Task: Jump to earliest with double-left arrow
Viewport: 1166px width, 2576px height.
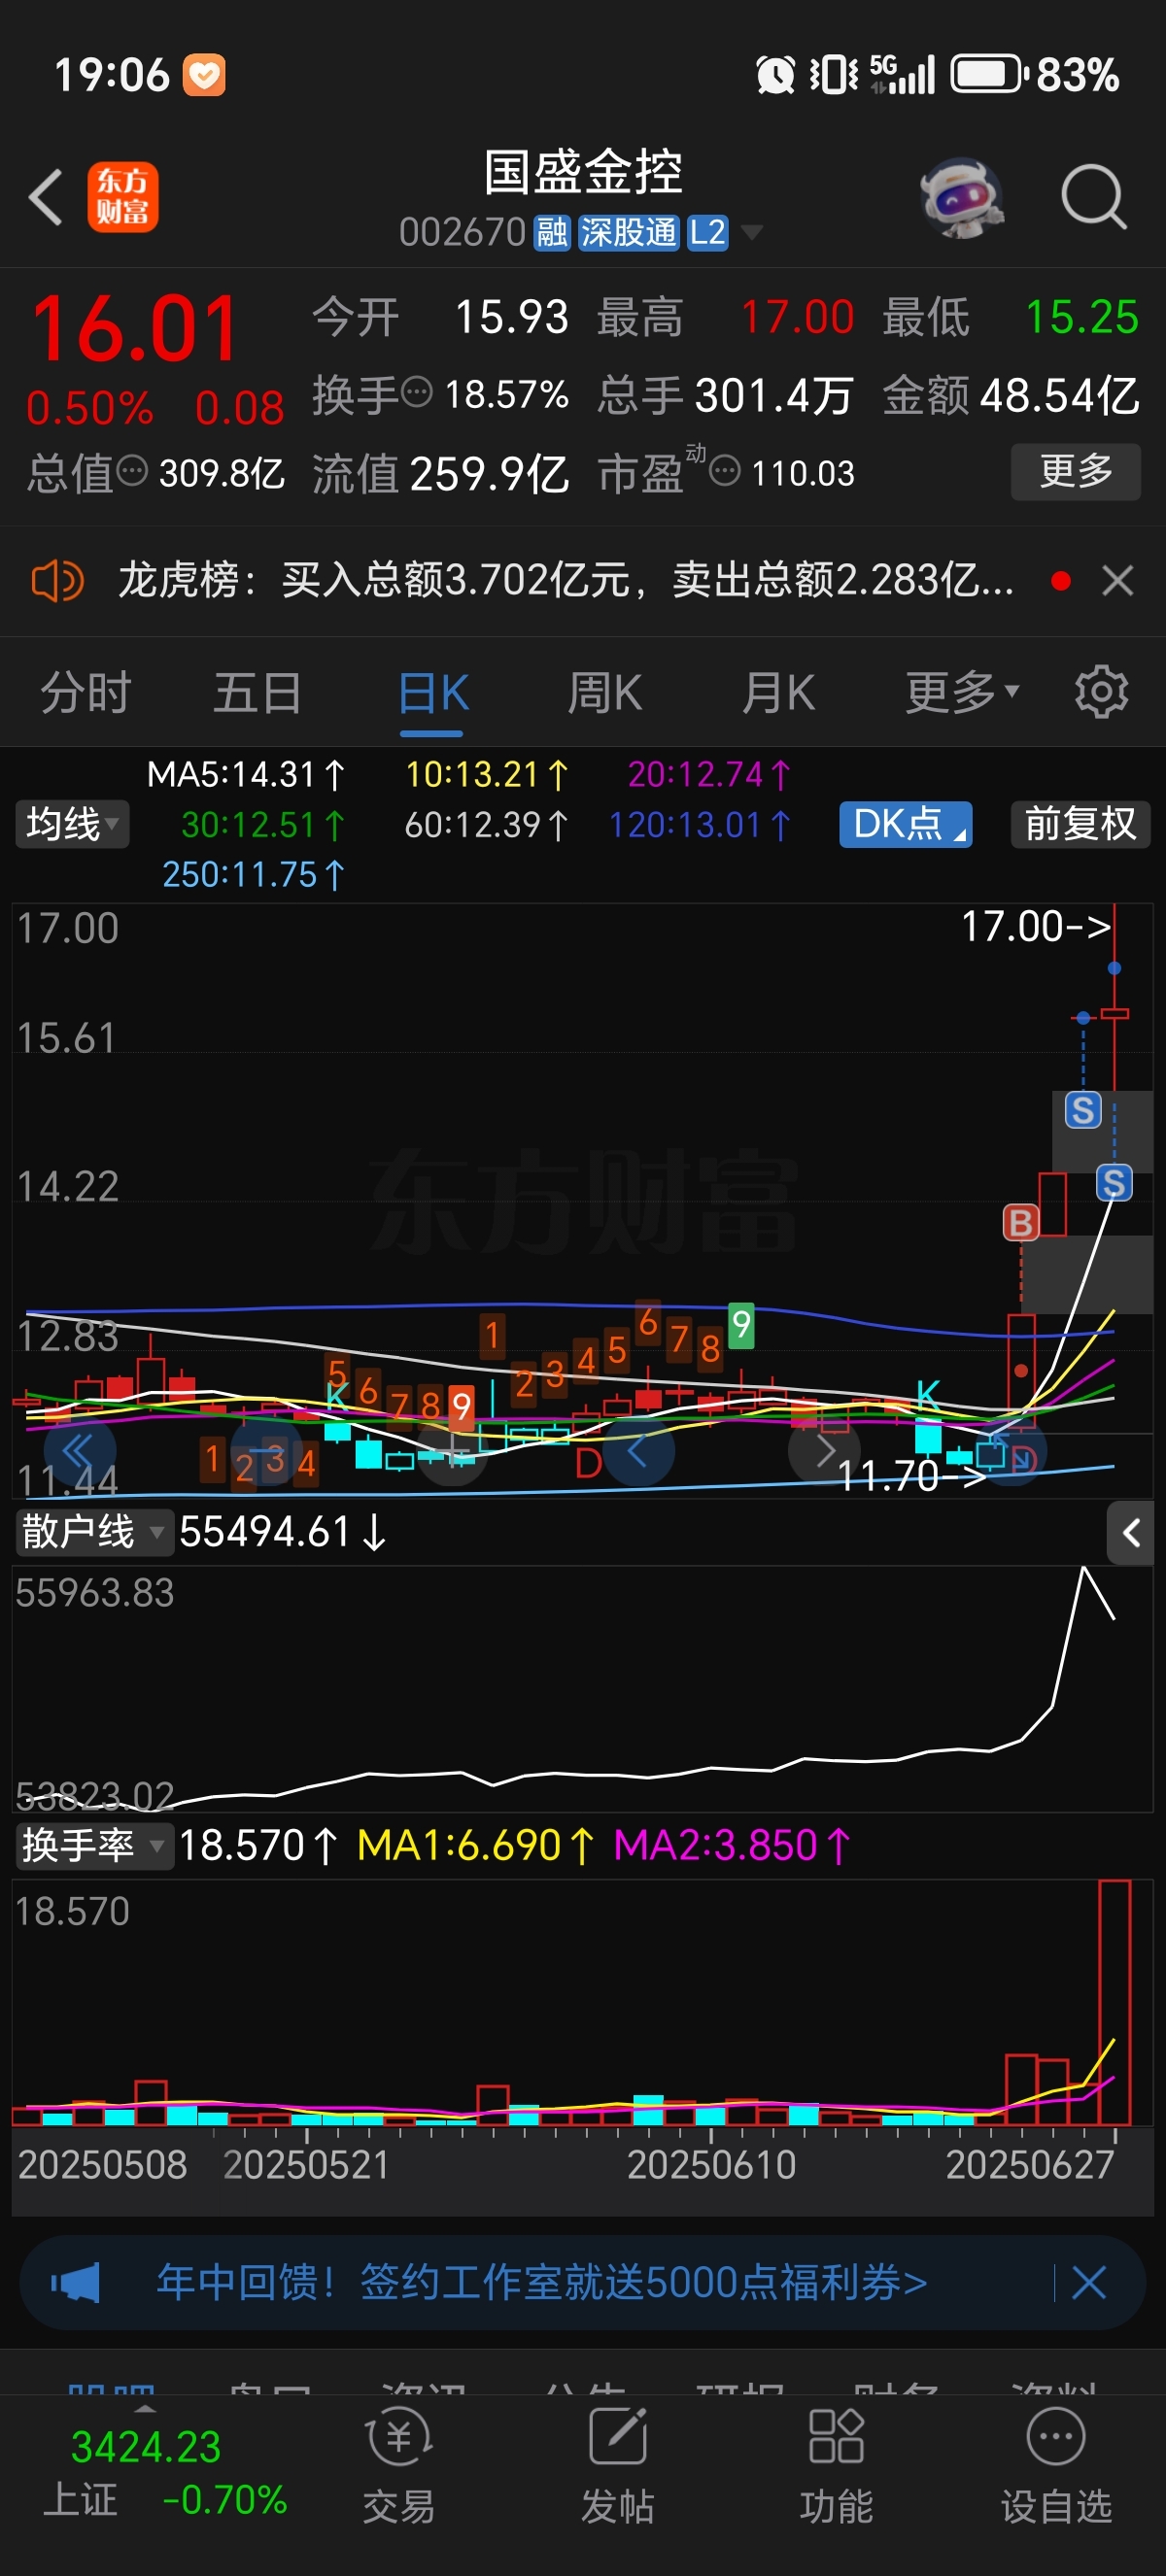Action: [x=79, y=1451]
